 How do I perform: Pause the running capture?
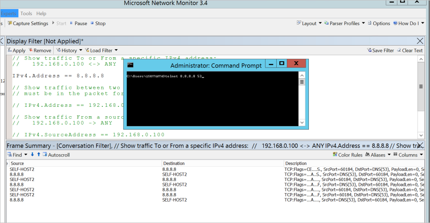tap(78, 24)
